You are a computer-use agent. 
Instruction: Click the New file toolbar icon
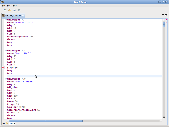pyautogui.click(x=5, y=10)
